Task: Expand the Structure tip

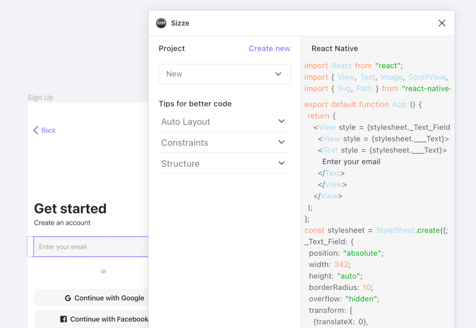Action: 224,163
